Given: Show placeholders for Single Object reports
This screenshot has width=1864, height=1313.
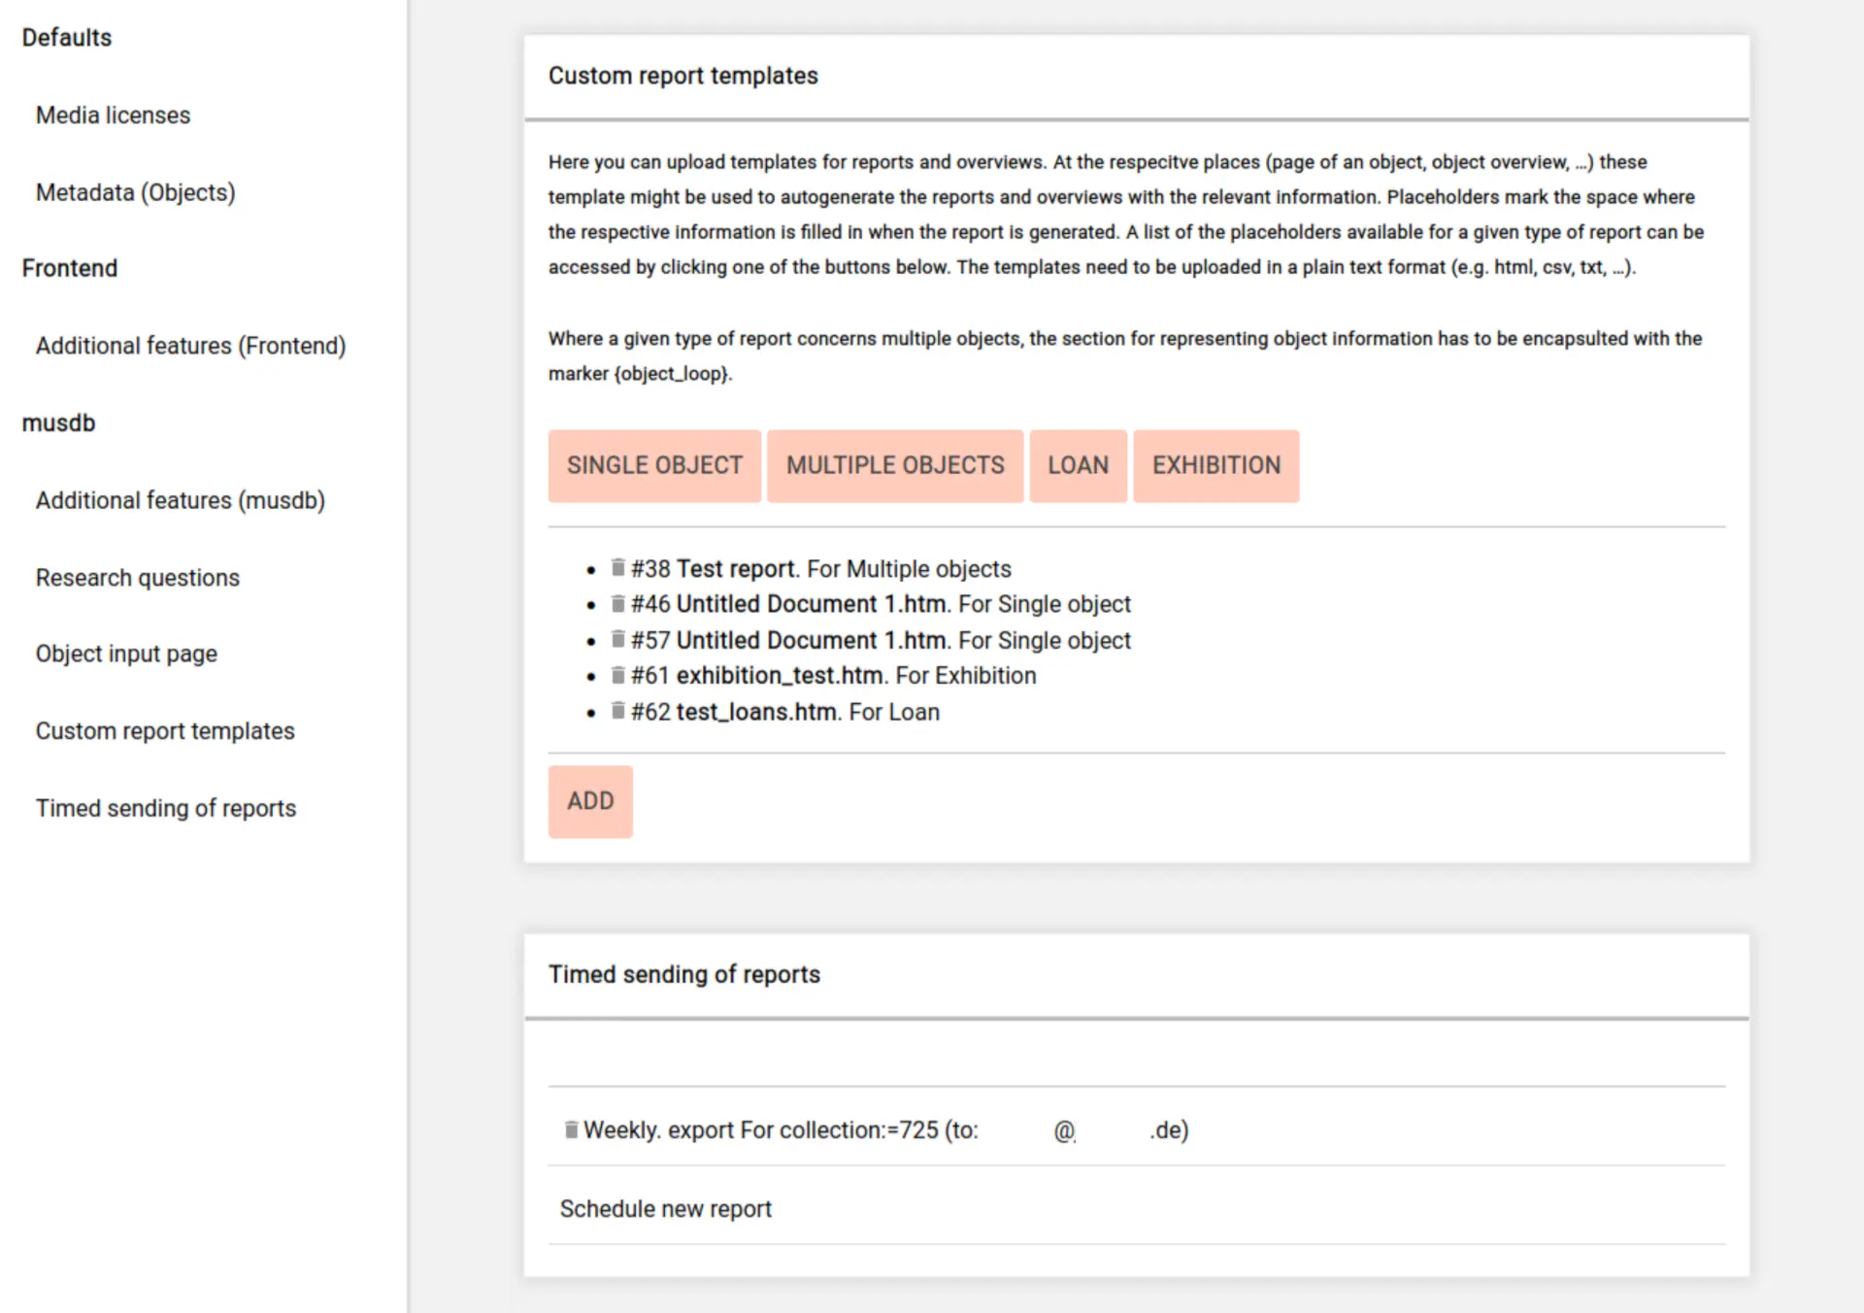Looking at the screenshot, I should pos(654,466).
